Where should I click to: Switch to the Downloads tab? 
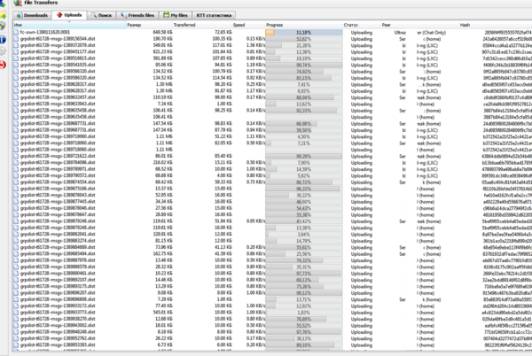pyautogui.click(x=35, y=15)
